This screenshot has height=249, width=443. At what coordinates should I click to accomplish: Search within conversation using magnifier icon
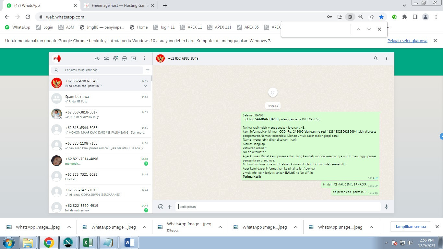(376, 58)
